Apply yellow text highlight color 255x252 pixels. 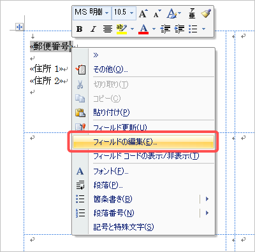(x=122, y=29)
